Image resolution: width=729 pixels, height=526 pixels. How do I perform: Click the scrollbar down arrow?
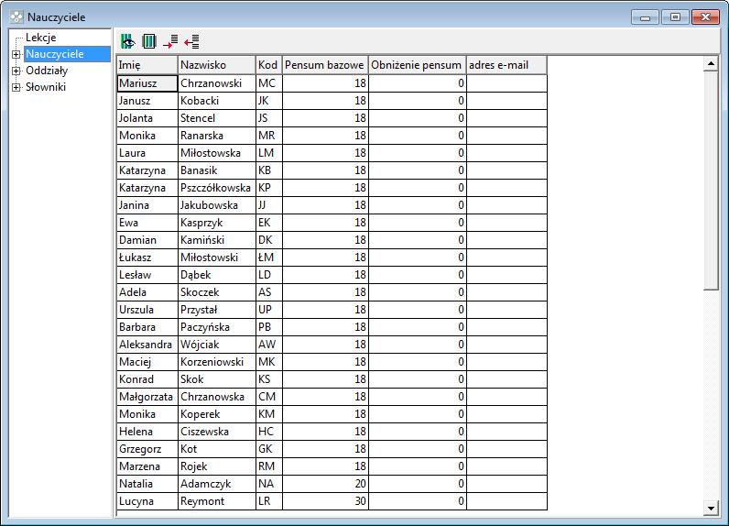711,509
